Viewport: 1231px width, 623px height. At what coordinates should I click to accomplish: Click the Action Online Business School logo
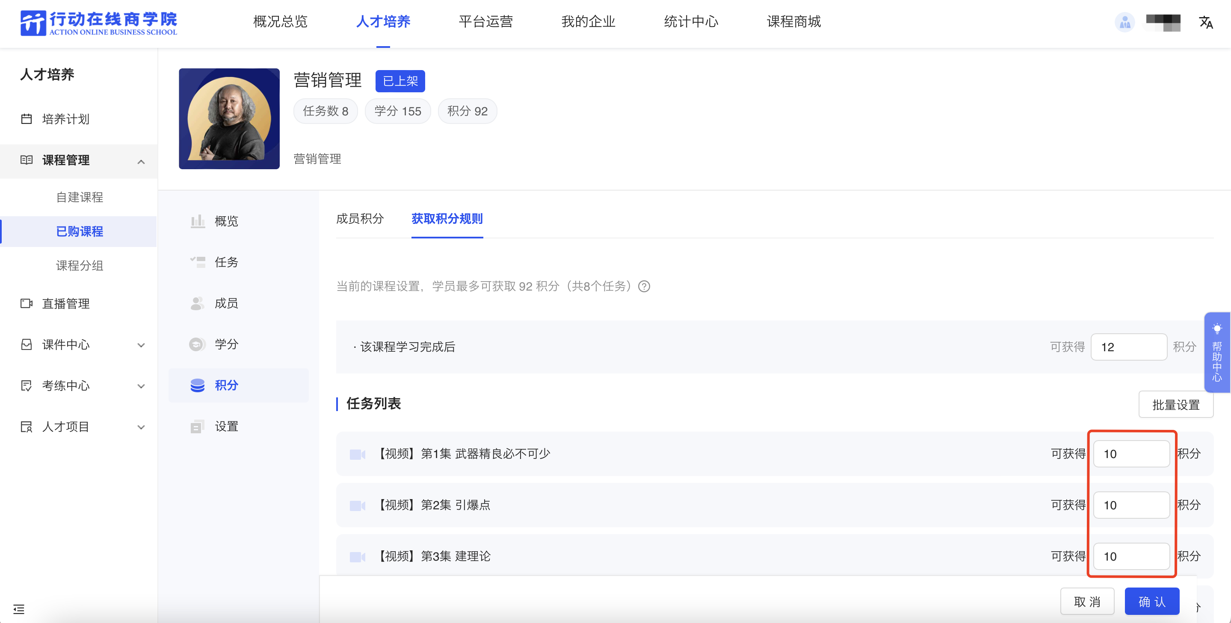pyautogui.click(x=98, y=23)
